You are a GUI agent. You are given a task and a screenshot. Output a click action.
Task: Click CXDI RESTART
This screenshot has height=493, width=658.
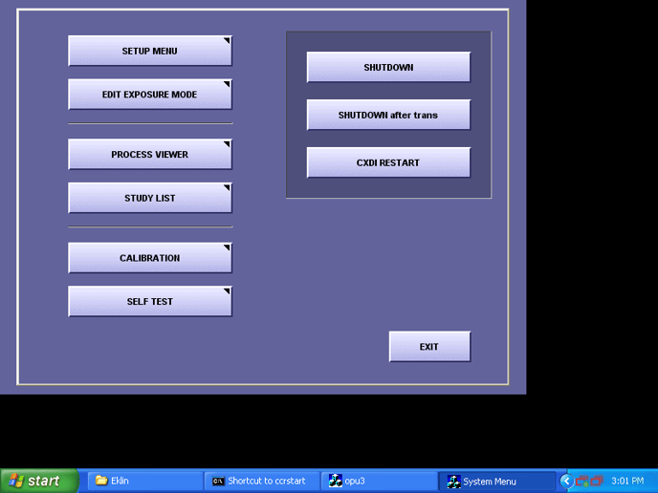pos(388,163)
